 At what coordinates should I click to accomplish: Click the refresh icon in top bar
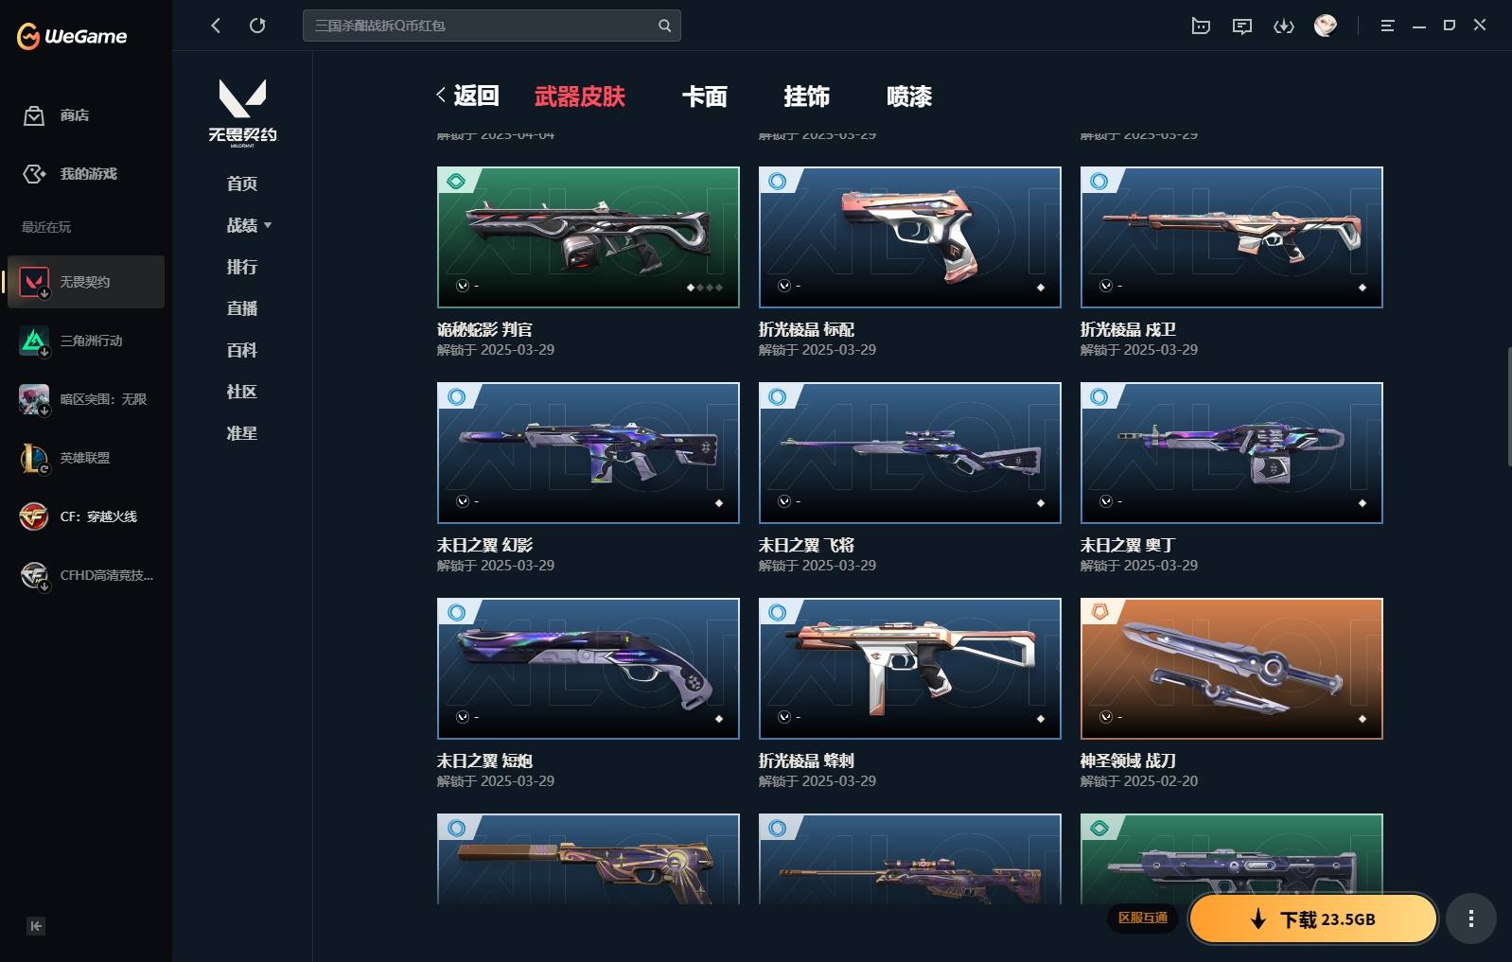point(257,26)
